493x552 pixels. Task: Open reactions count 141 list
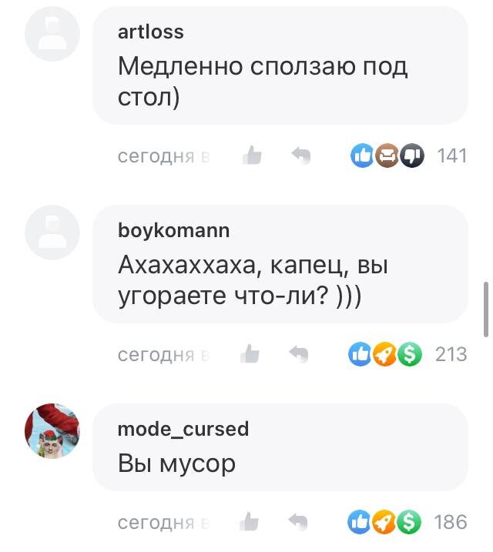pyautogui.click(x=452, y=156)
